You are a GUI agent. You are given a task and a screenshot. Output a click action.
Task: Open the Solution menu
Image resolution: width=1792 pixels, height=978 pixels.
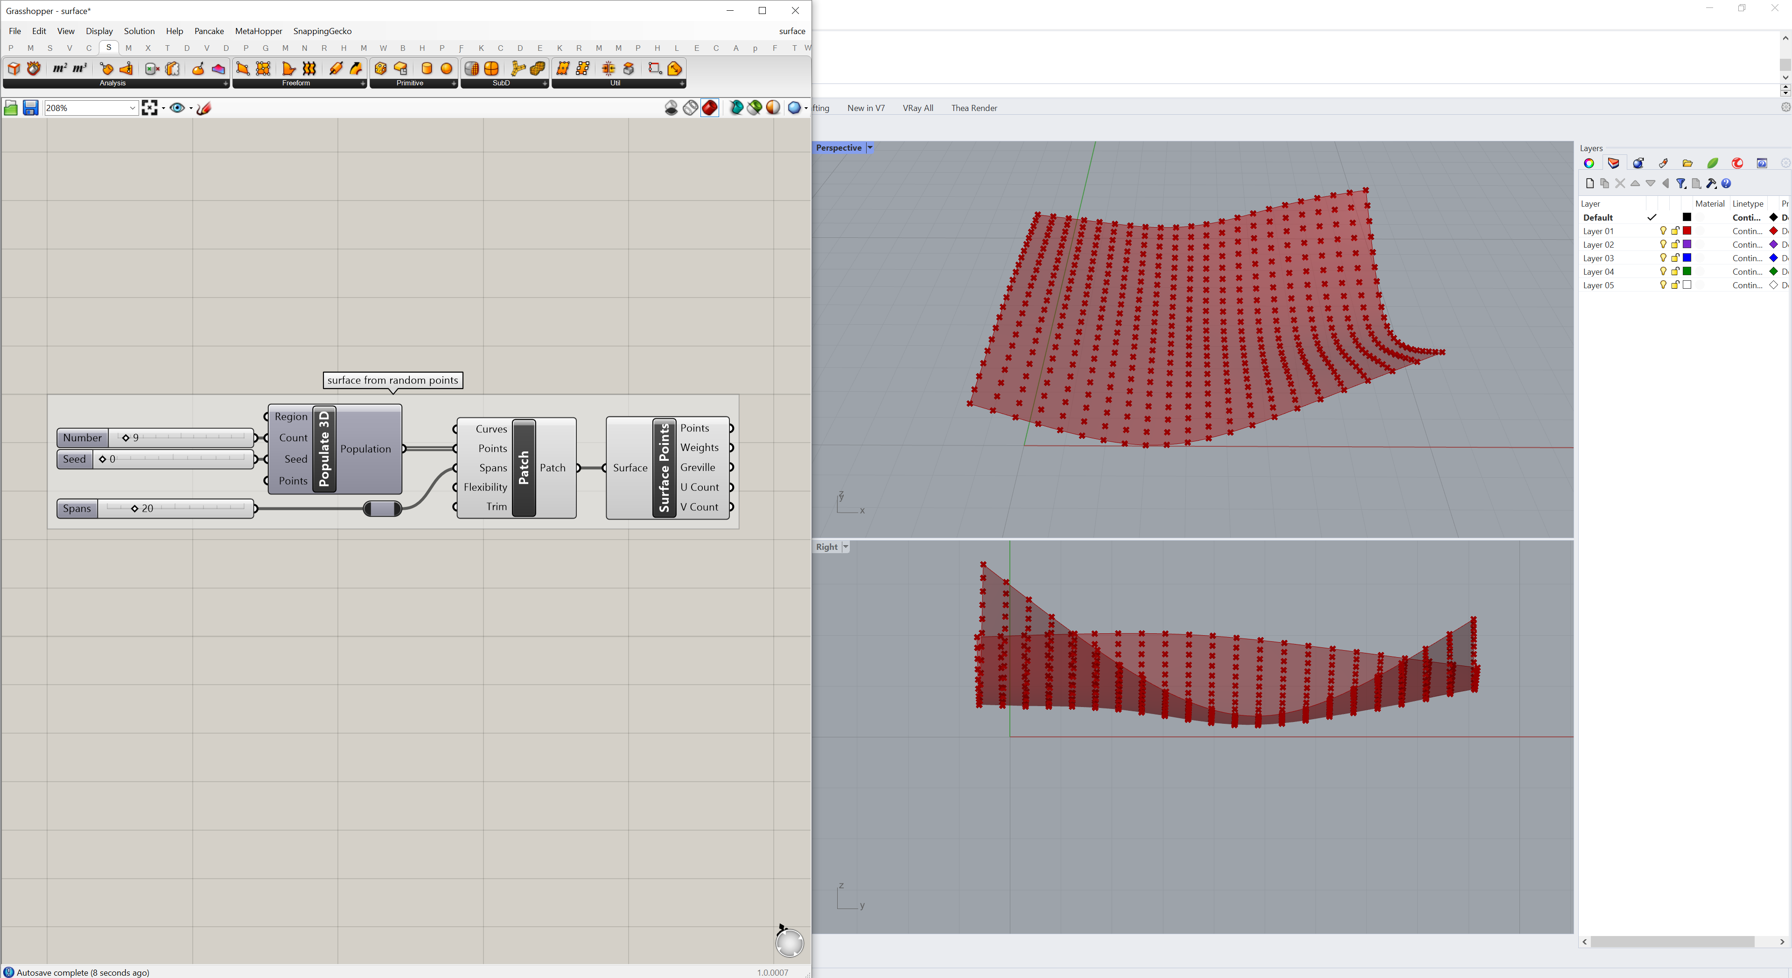(x=139, y=31)
